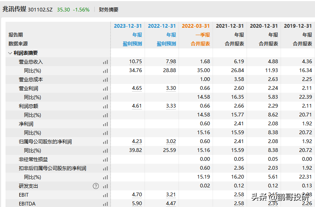Viewport: 315px width, 207px height.
Task: Click underlined forecast operating profit 4.65
Action: click(x=137, y=88)
